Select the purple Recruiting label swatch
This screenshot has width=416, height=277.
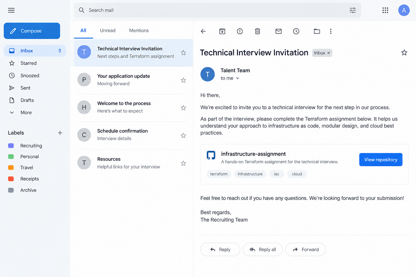(11, 146)
